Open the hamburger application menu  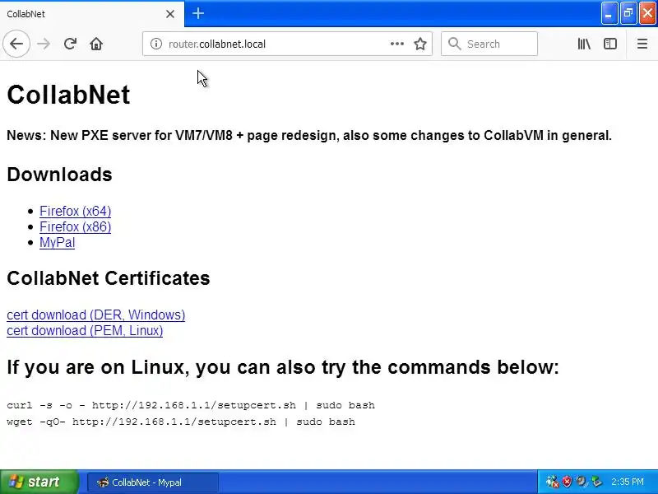click(x=642, y=44)
